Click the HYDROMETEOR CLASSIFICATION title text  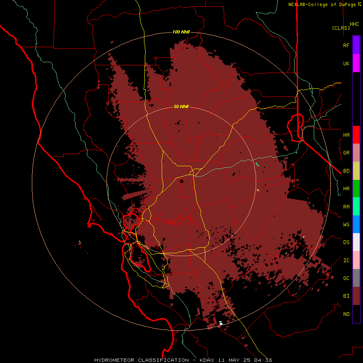click(x=142, y=360)
